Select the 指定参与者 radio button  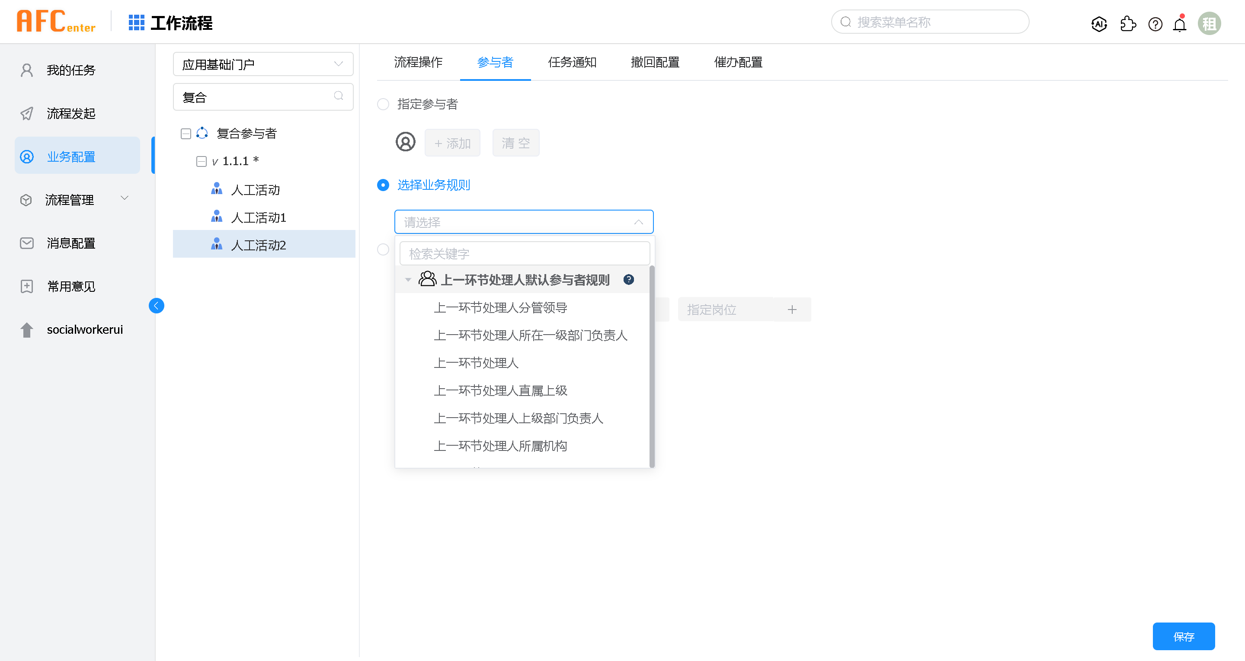coord(383,104)
